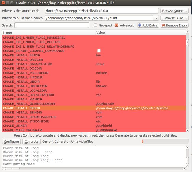Click the output log vertical scrollbar

pyautogui.click(x=187, y=156)
